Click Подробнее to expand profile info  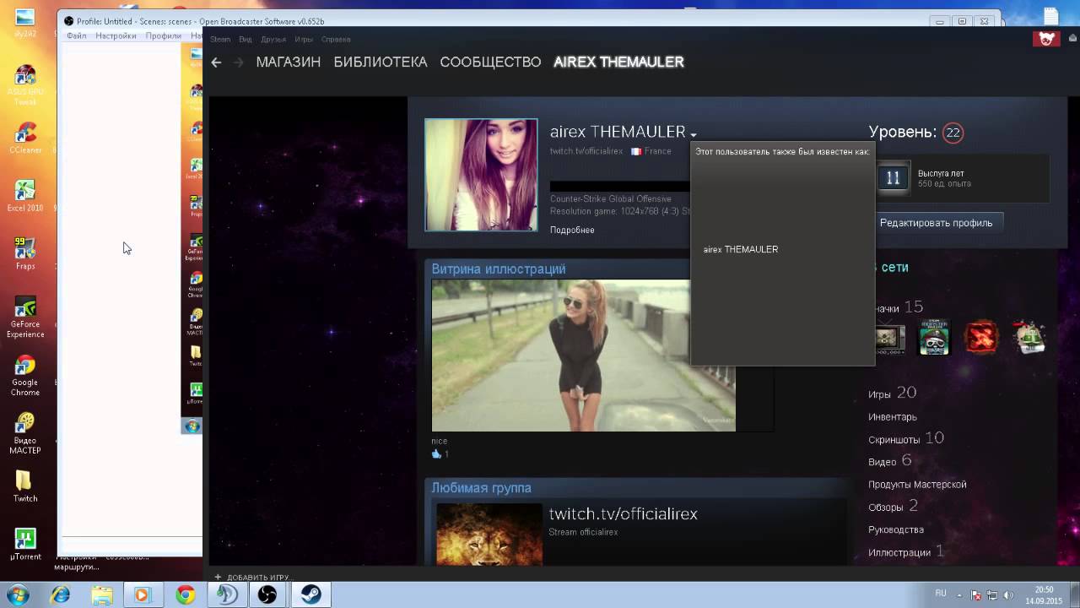[x=572, y=230]
